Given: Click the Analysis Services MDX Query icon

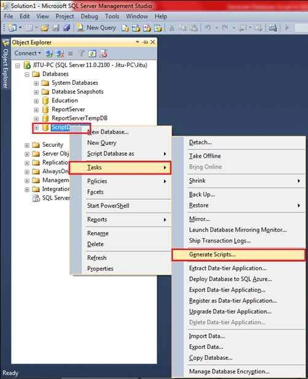Looking at the screenshot, I should pos(136,28).
